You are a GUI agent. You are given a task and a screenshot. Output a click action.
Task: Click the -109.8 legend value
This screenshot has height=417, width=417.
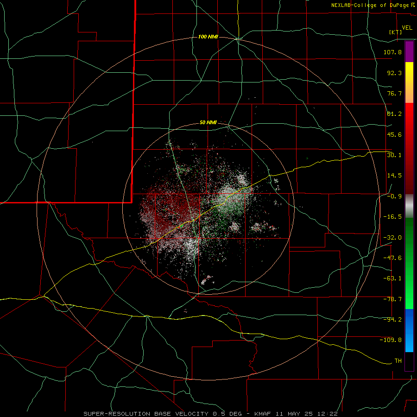(391, 340)
